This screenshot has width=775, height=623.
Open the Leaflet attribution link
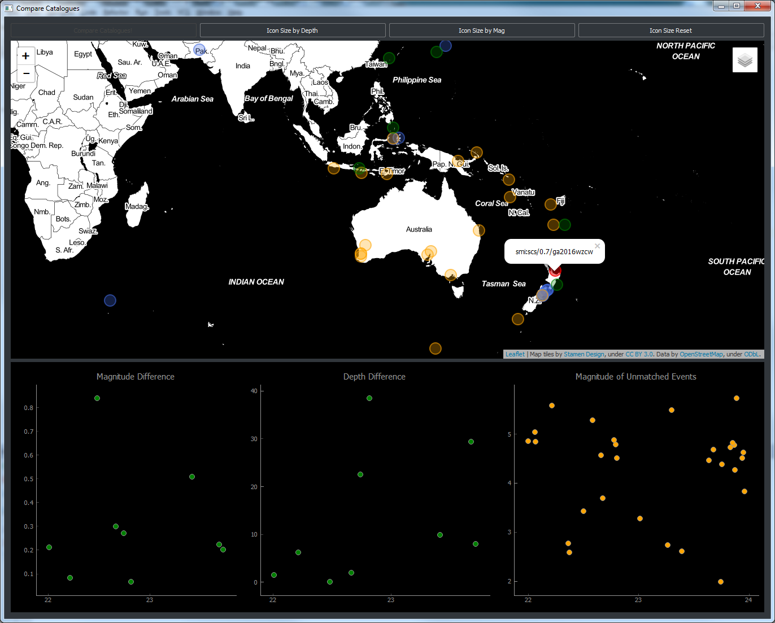click(515, 354)
